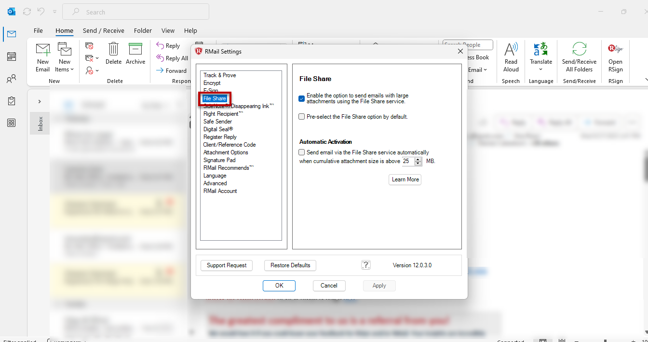
Task: Click Cancel in RMail Settings
Action: (329, 286)
